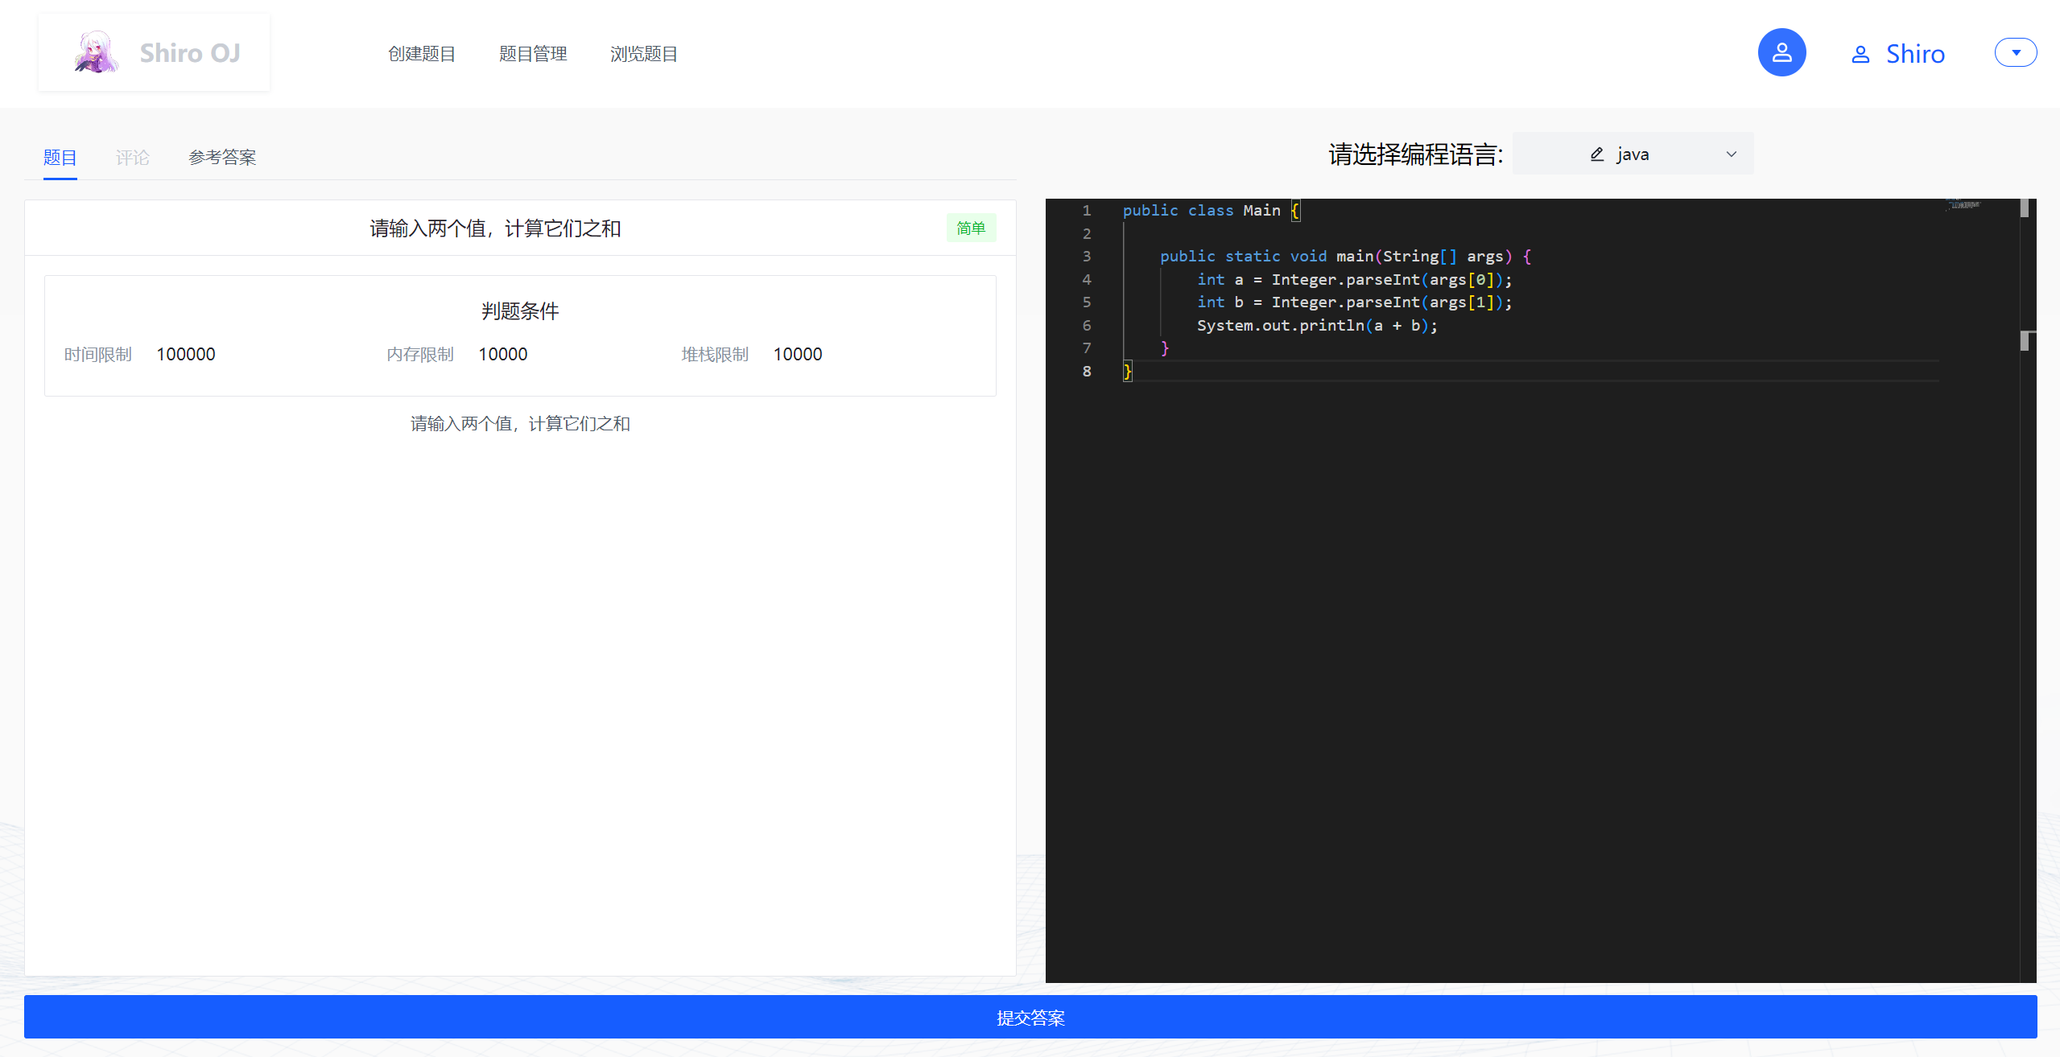Drag the vertical scrollbar in code editor

coord(2028,213)
